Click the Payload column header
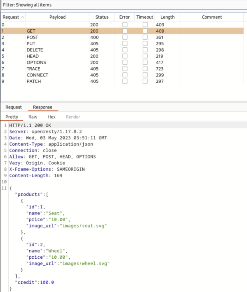This screenshot has width=247, height=292. [57, 17]
